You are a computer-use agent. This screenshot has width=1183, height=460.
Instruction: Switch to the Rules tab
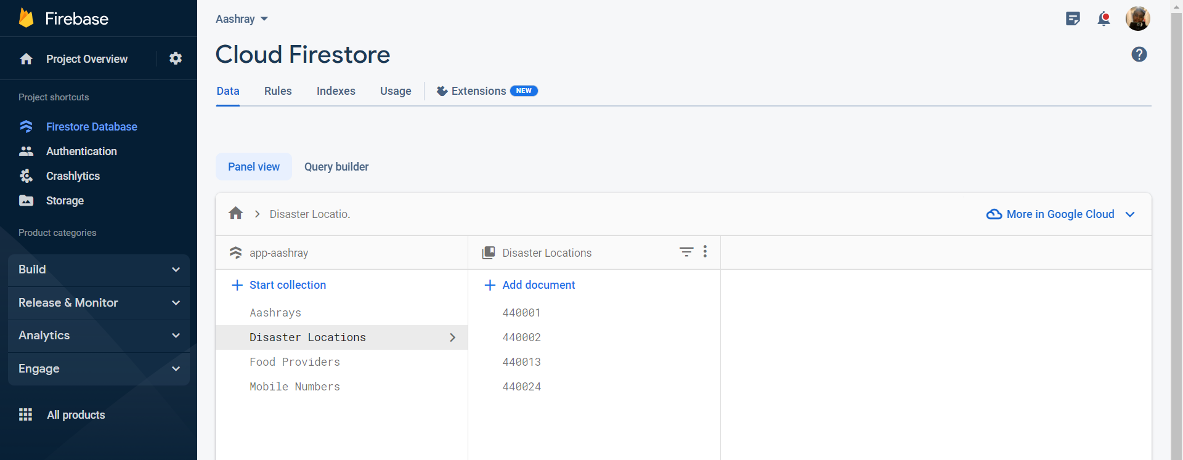point(278,91)
